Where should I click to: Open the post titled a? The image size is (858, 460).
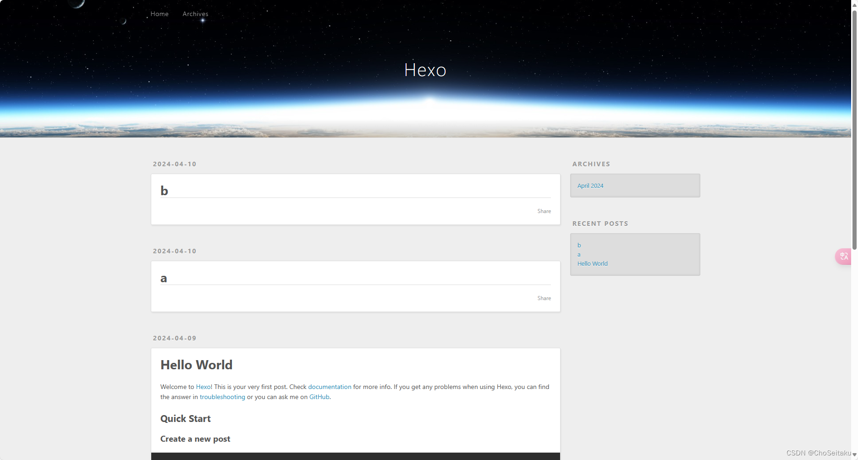[x=164, y=278]
